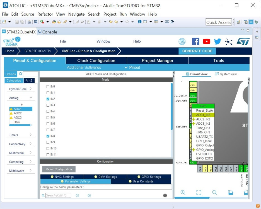This screenshot has height=209, width=261.
Task: Enable the IN4 checkbox
Action: [x=48, y=111]
